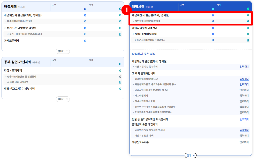Open the underlined 세액 value for 매출처별세금계산서합계표

120,21
